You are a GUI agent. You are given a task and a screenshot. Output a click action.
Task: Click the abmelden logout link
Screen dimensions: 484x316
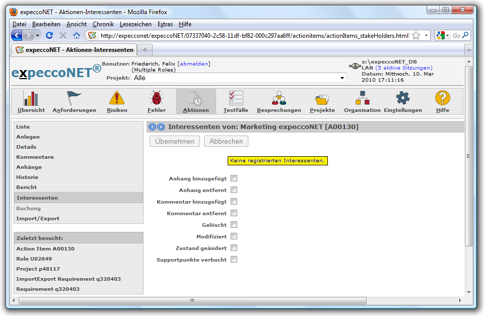(193, 64)
